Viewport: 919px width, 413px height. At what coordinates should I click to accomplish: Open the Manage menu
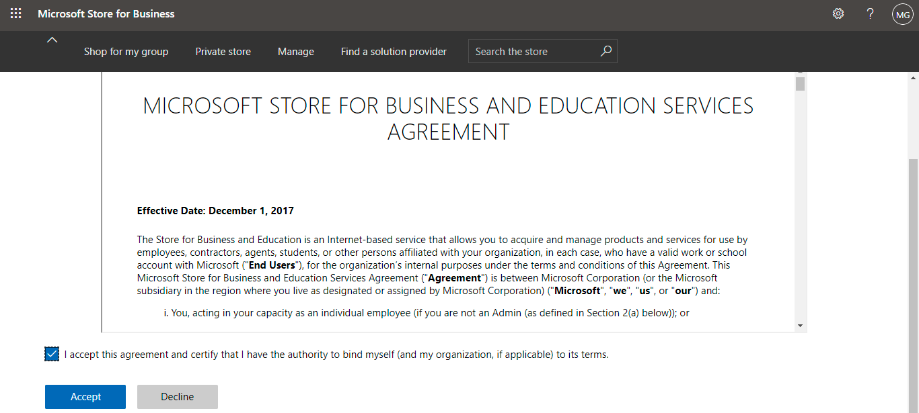coord(296,51)
